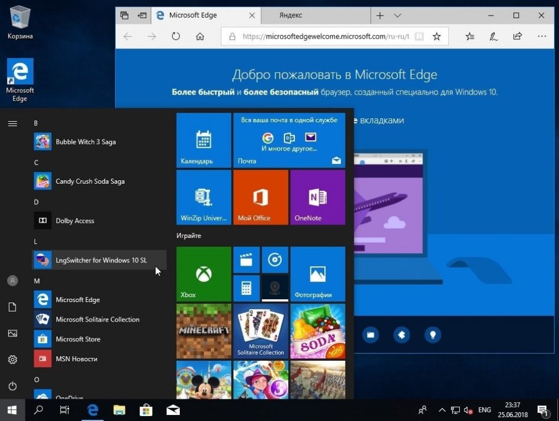559x421 pixels.
Task: Open the Camera small tile
Action: (x=275, y=288)
